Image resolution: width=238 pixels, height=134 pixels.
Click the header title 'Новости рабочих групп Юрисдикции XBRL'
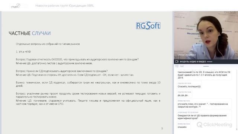65,6
